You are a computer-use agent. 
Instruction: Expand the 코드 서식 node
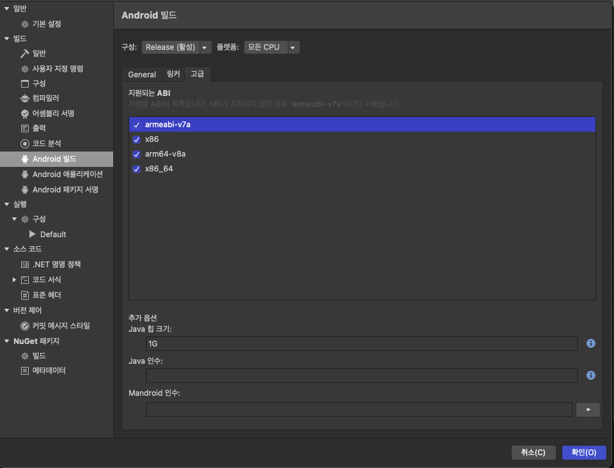(x=15, y=280)
